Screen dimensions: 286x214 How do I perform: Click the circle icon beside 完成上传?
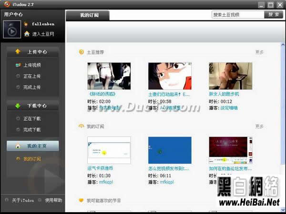point(18,87)
